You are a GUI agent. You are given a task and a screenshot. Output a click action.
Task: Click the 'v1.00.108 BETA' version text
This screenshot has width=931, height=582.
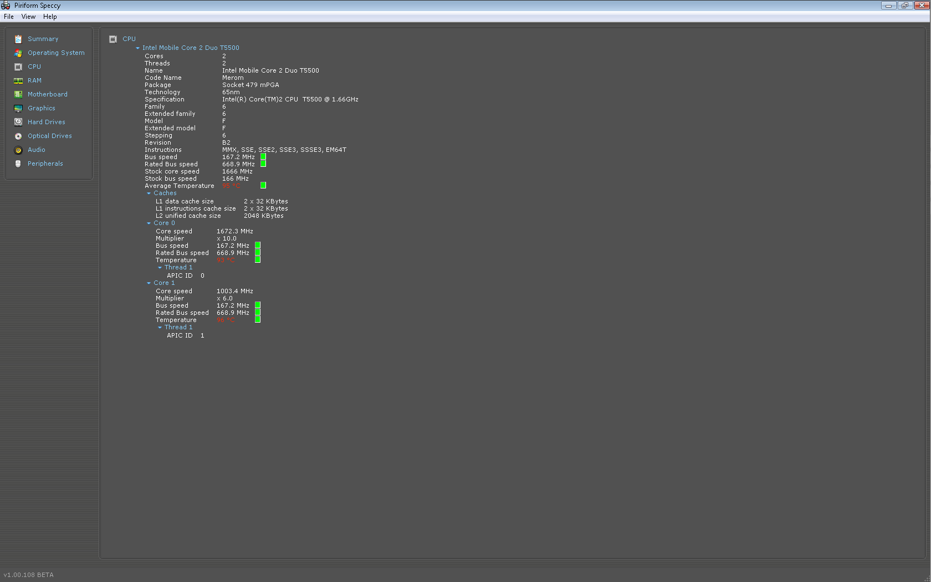29,575
